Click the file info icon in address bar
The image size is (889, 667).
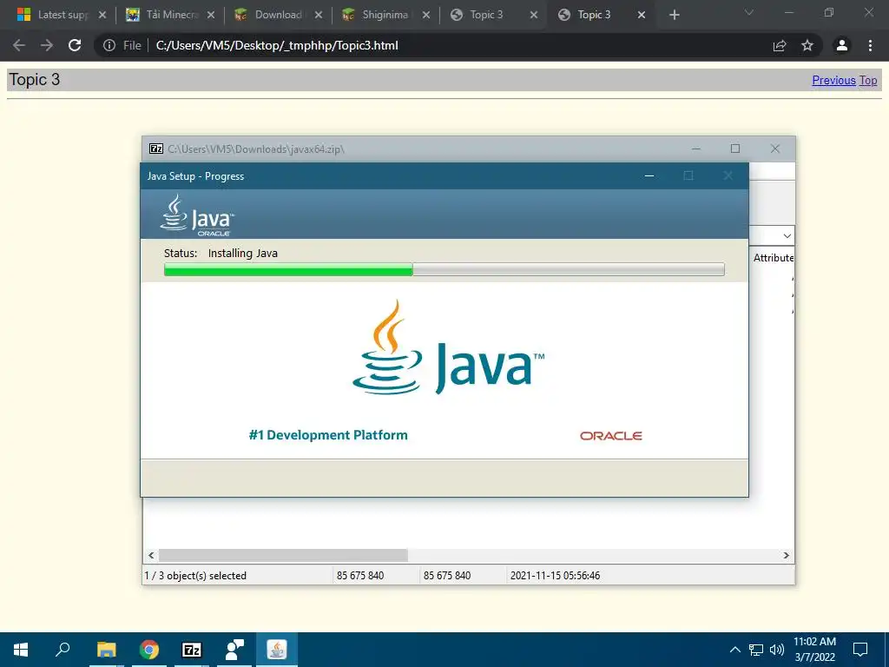pyautogui.click(x=109, y=45)
